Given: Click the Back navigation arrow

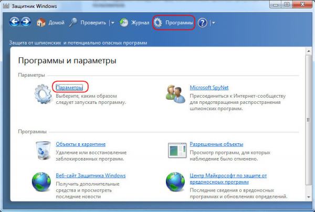Looking at the screenshot, I should click(x=14, y=23).
